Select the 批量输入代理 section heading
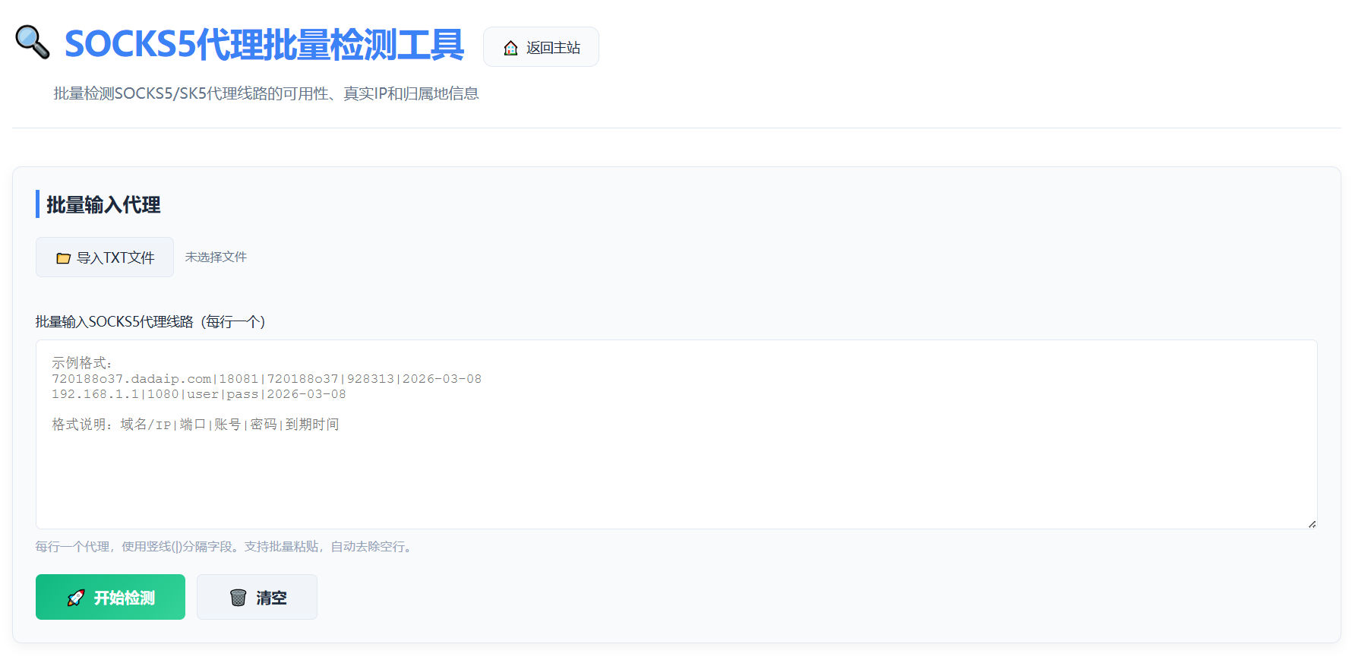The width and height of the screenshot is (1352, 660). [x=103, y=205]
